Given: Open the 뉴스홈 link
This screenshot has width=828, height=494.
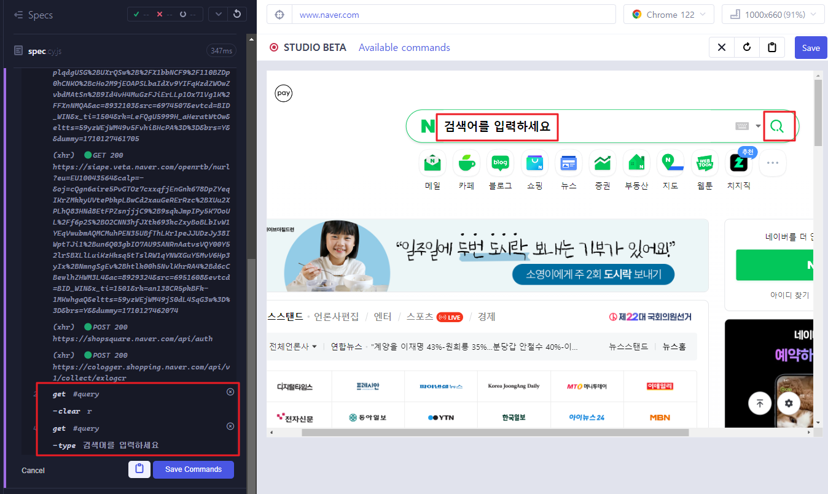Looking at the screenshot, I should point(674,346).
